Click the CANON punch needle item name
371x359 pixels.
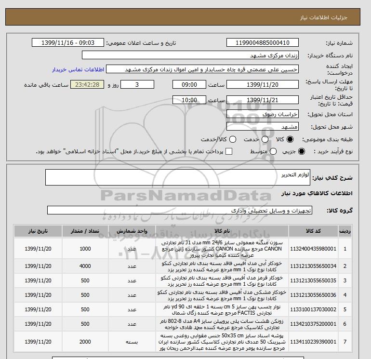pyautogui.click(x=222, y=249)
